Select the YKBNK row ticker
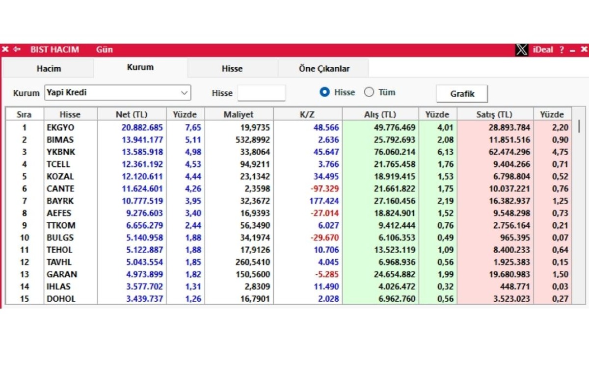This screenshot has height=368, width=589. click(x=60, y=152)
